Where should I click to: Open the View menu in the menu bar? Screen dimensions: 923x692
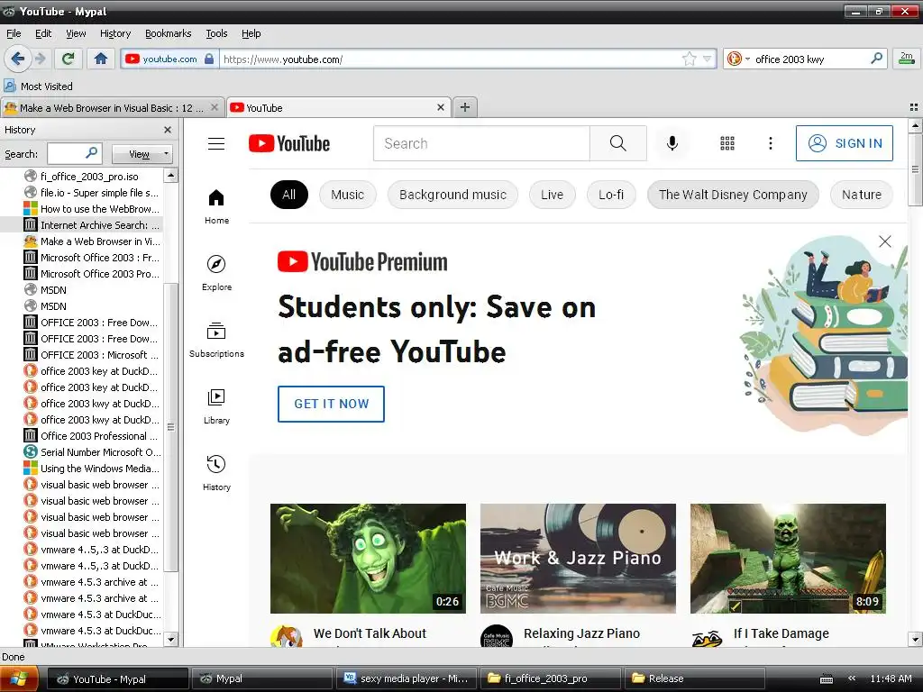[x=76, y=33]
